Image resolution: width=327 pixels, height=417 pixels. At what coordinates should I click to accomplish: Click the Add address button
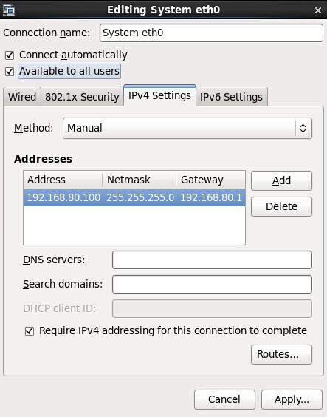coord(281,181)
